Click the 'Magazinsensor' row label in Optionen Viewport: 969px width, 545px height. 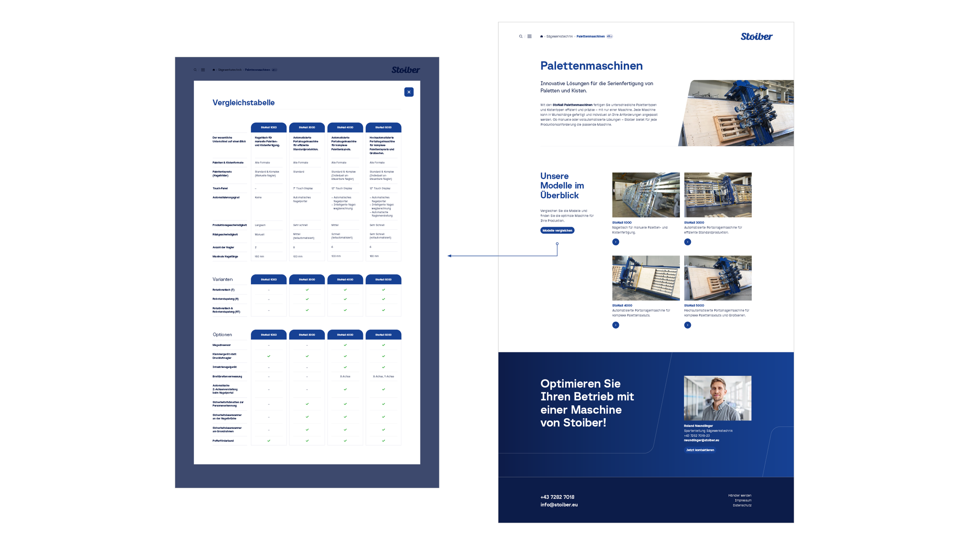(222, 345)
